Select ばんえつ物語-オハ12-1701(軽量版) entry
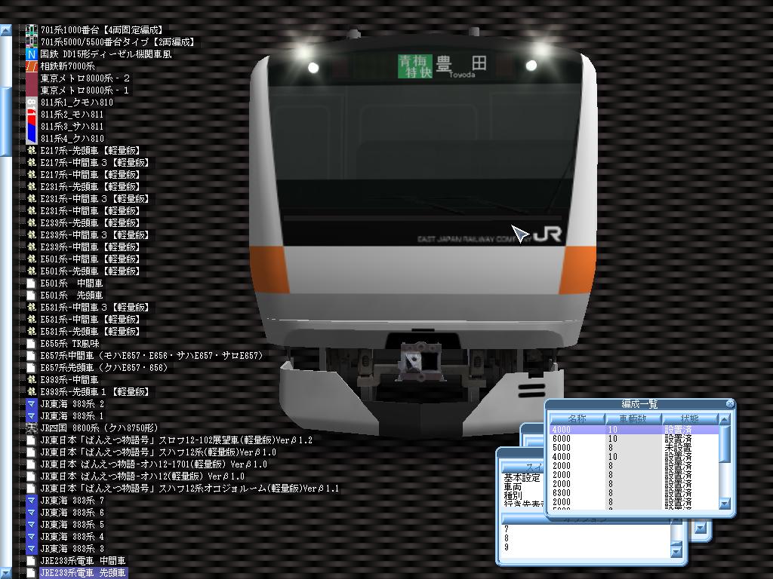Screen dimensions: 773x579 point(154,464)
